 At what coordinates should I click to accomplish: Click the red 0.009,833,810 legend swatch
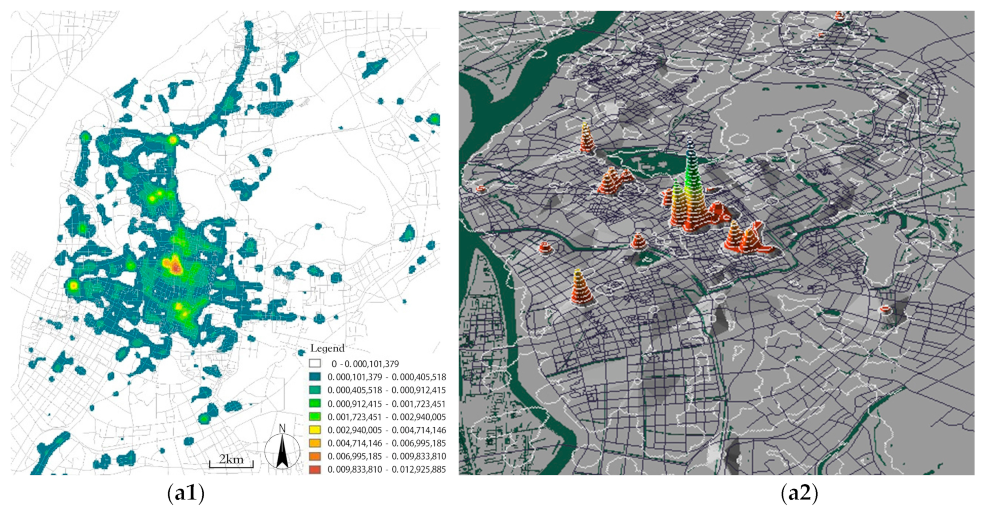coord(315,469)
